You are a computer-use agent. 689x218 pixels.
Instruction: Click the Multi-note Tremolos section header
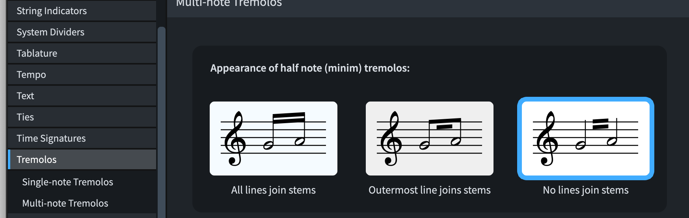tap(229, 4)
